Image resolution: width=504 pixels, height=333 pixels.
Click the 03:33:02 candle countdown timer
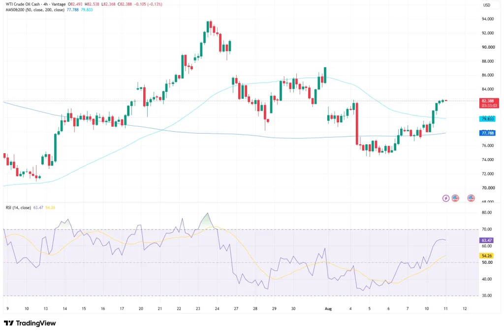tap(489, 106)
